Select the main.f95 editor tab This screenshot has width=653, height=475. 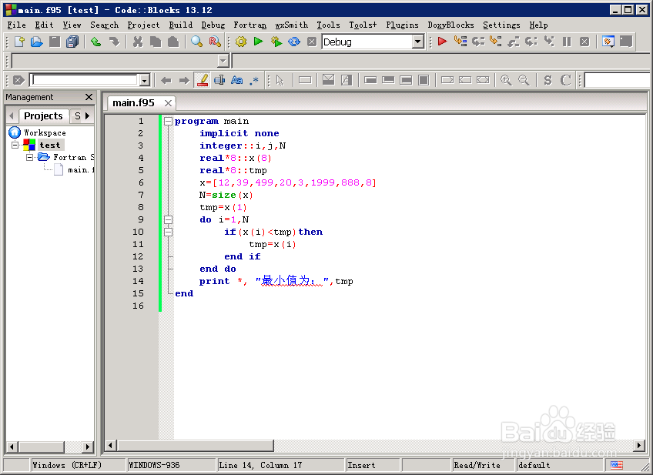(x=133, y=103)
